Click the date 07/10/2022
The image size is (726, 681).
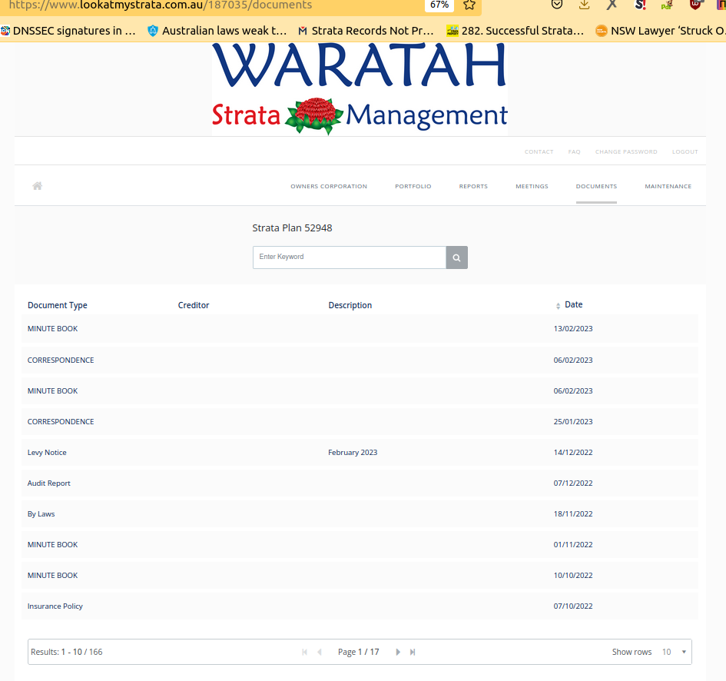click(x=573, y=606)
